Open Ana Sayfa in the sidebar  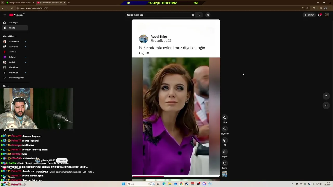click(15, 23)
